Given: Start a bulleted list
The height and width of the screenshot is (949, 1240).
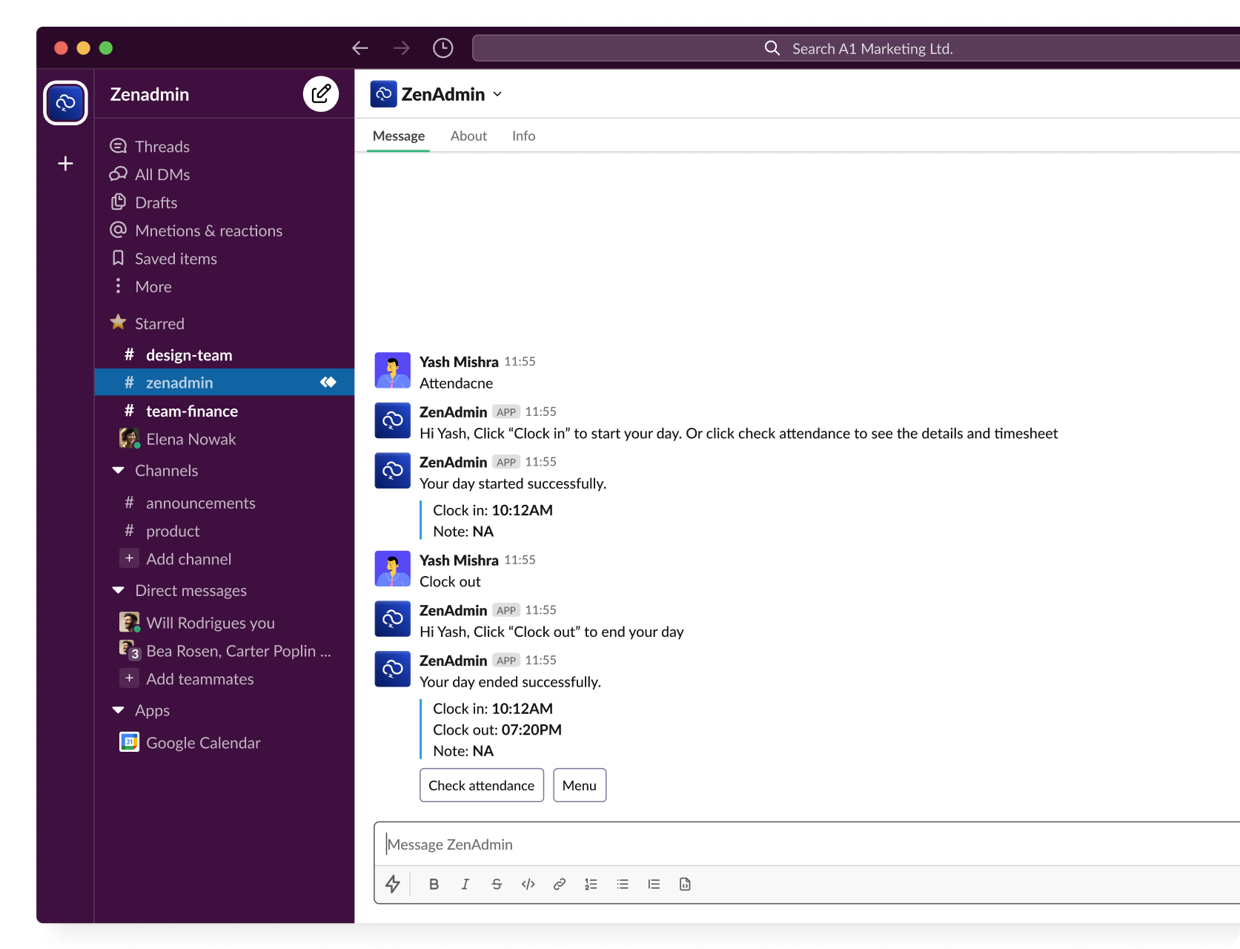Looking at the screenshot, I should pyautogui.click(x=623, y=884).
